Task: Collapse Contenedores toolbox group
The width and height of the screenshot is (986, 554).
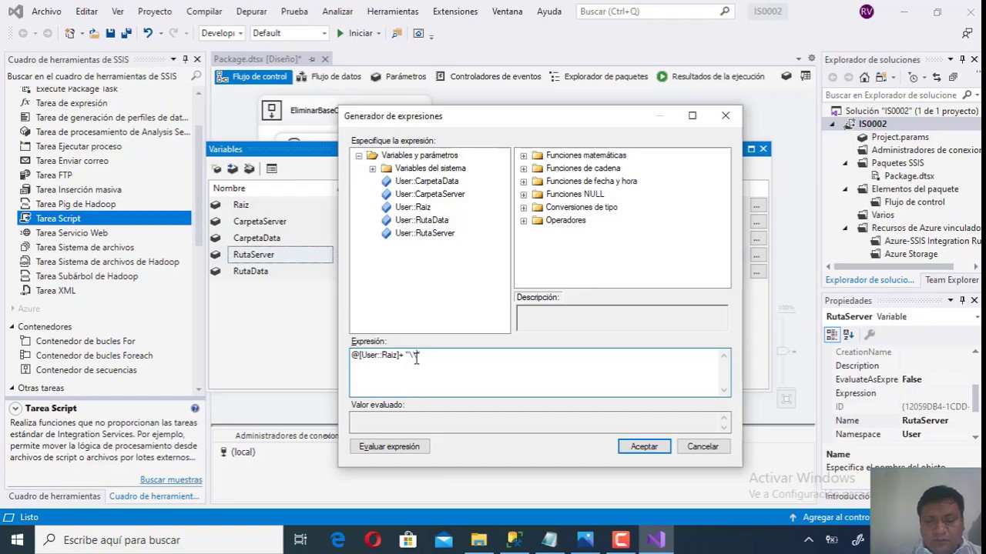Action: point(12,327)
